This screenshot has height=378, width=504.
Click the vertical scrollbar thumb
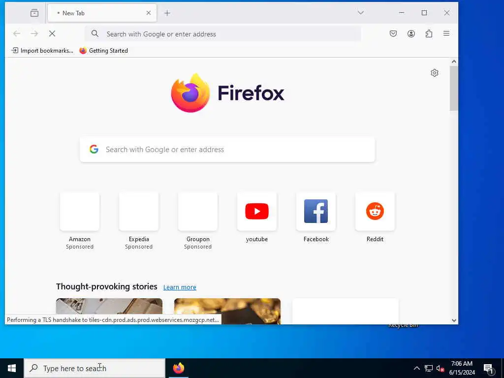click(454, 89)
